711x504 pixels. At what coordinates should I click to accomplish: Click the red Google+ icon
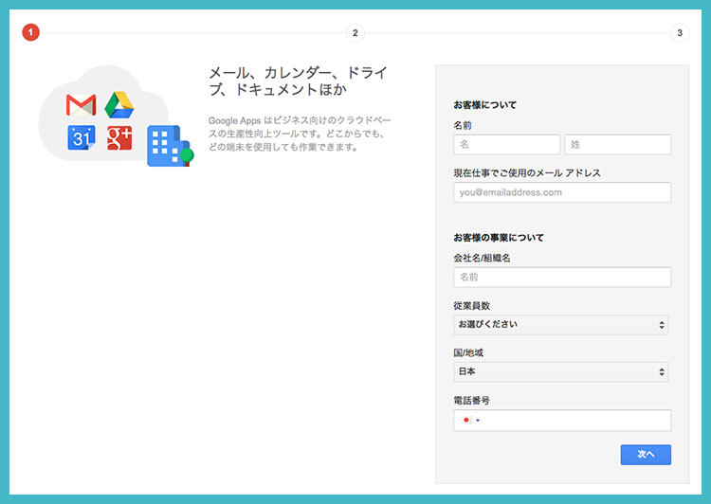[x=119, y=137]
